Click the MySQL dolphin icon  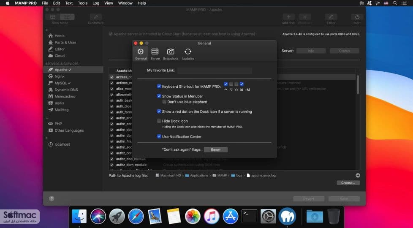point(51,83)
